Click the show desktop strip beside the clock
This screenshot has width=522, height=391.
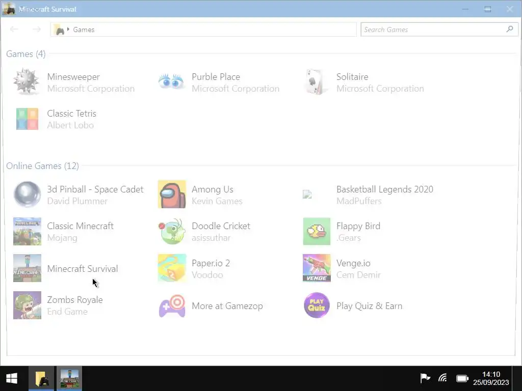517,378
